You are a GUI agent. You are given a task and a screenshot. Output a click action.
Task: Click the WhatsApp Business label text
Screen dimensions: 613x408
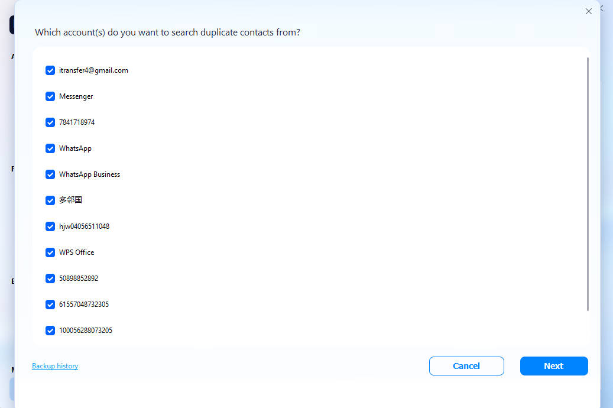pyautogui.click(x=89, y=174)
